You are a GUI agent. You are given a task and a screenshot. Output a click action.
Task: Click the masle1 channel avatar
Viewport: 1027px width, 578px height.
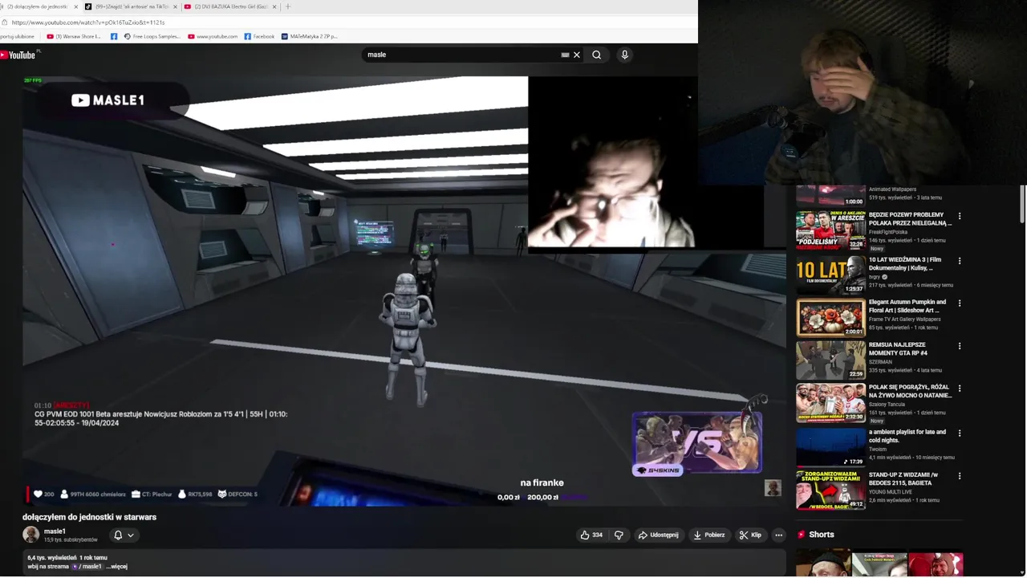pyautogui.click(x=30, y=535)
